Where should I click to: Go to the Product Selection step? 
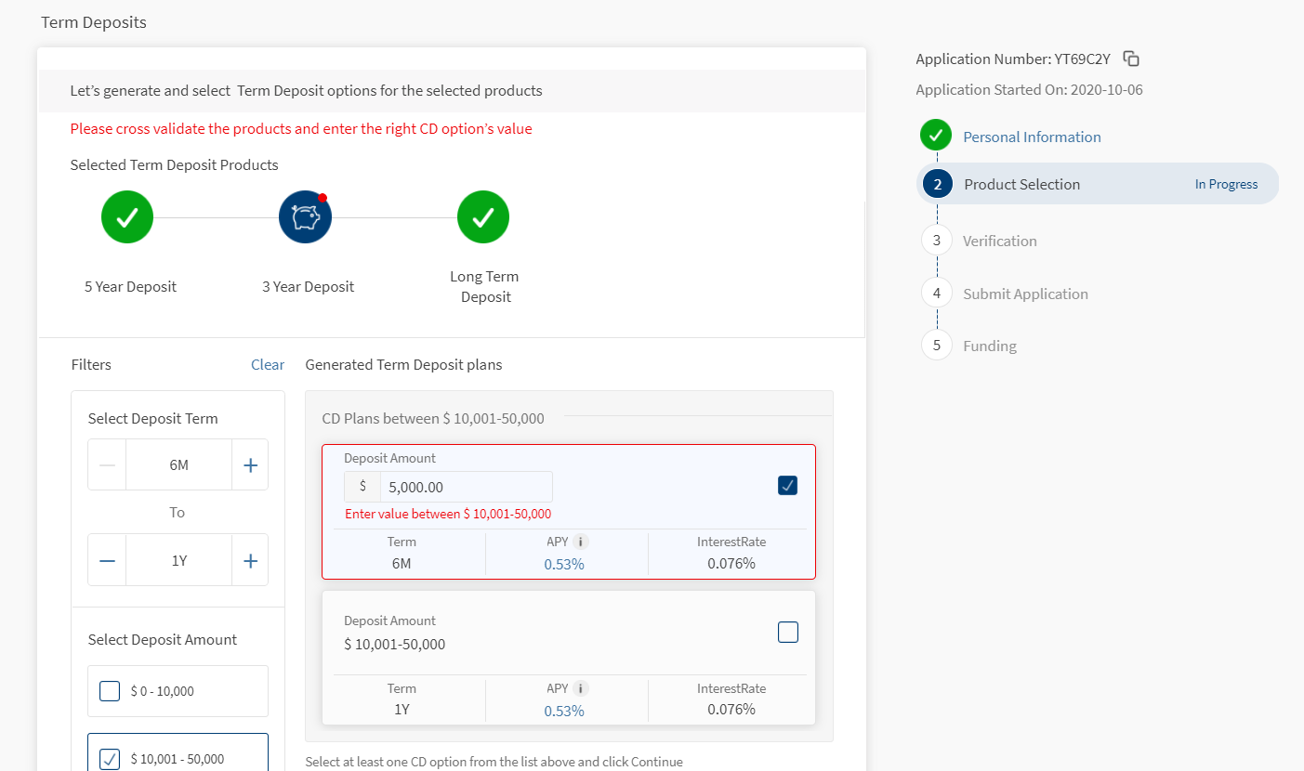[x=1021, y=184]
